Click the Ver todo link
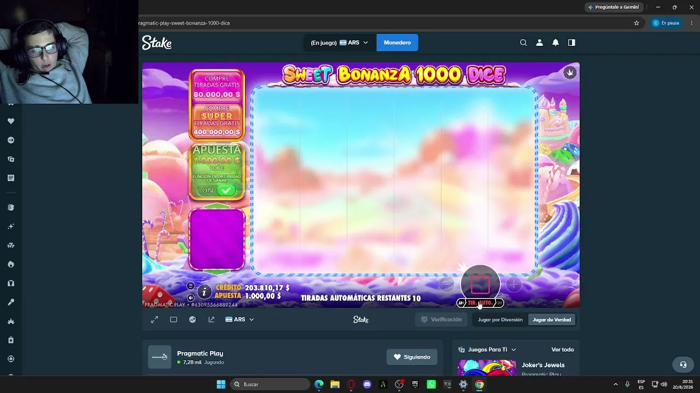The image size is (700, 393). pyautogui.click(x=562, y=349)
